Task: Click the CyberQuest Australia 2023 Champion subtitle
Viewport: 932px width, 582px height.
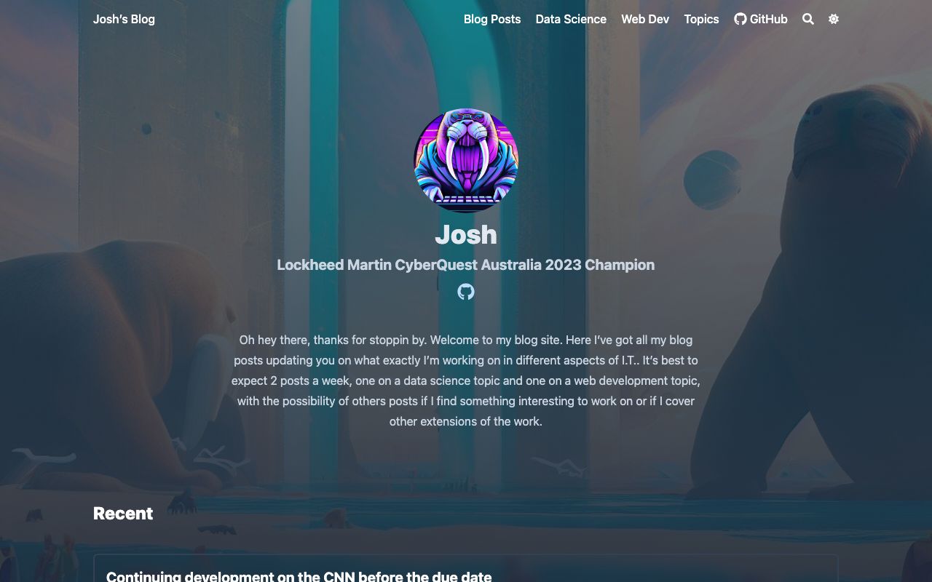Action: pos(466,265)
